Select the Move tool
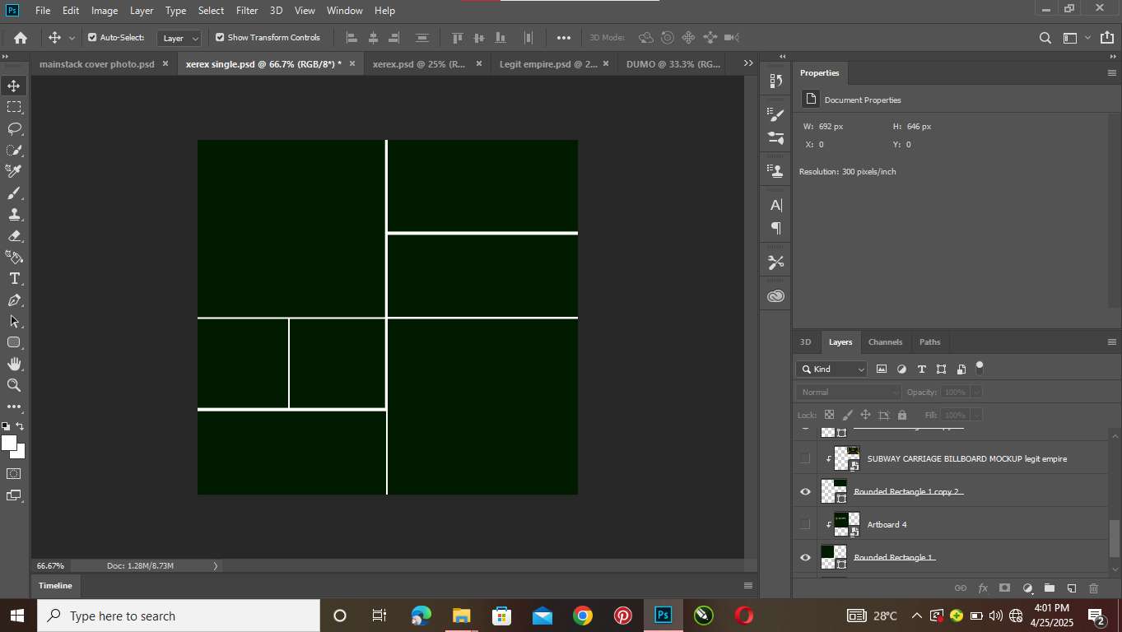This screenshot has width=1122, height=632. click(x=14, y=86)
